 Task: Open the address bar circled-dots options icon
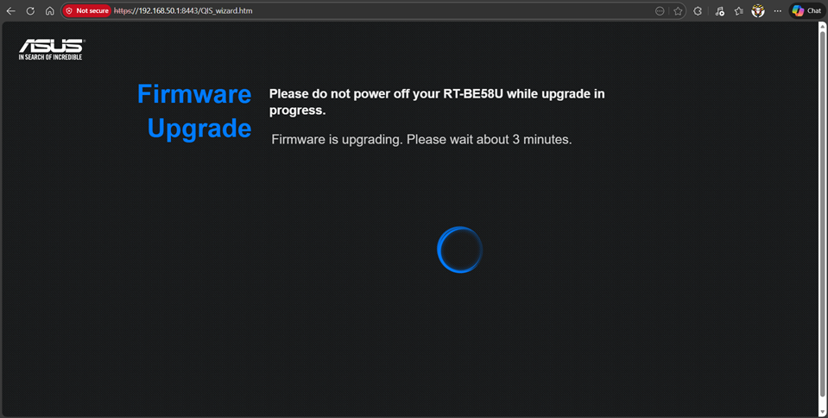[661, 11]
